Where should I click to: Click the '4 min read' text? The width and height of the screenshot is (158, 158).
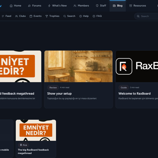(65, 88)
